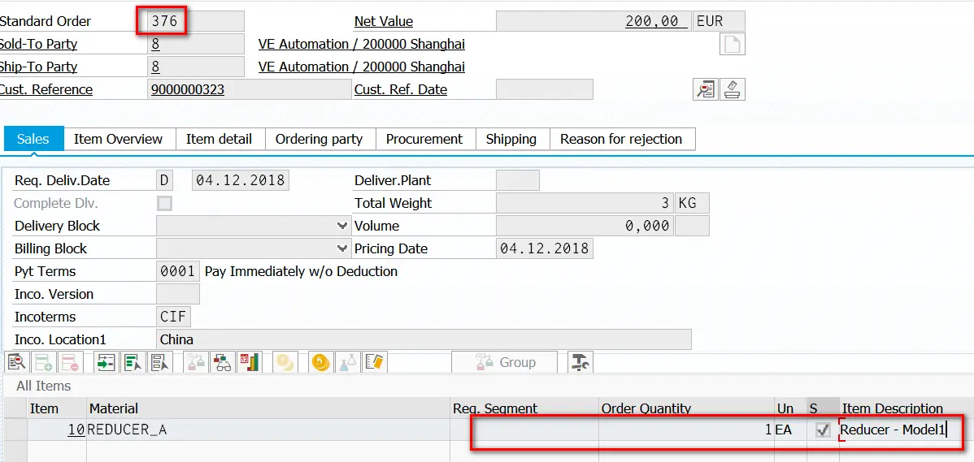Screen dimensions: 974x462
Task: Click the Incoterms field CIF
Action: click(173, 317)
